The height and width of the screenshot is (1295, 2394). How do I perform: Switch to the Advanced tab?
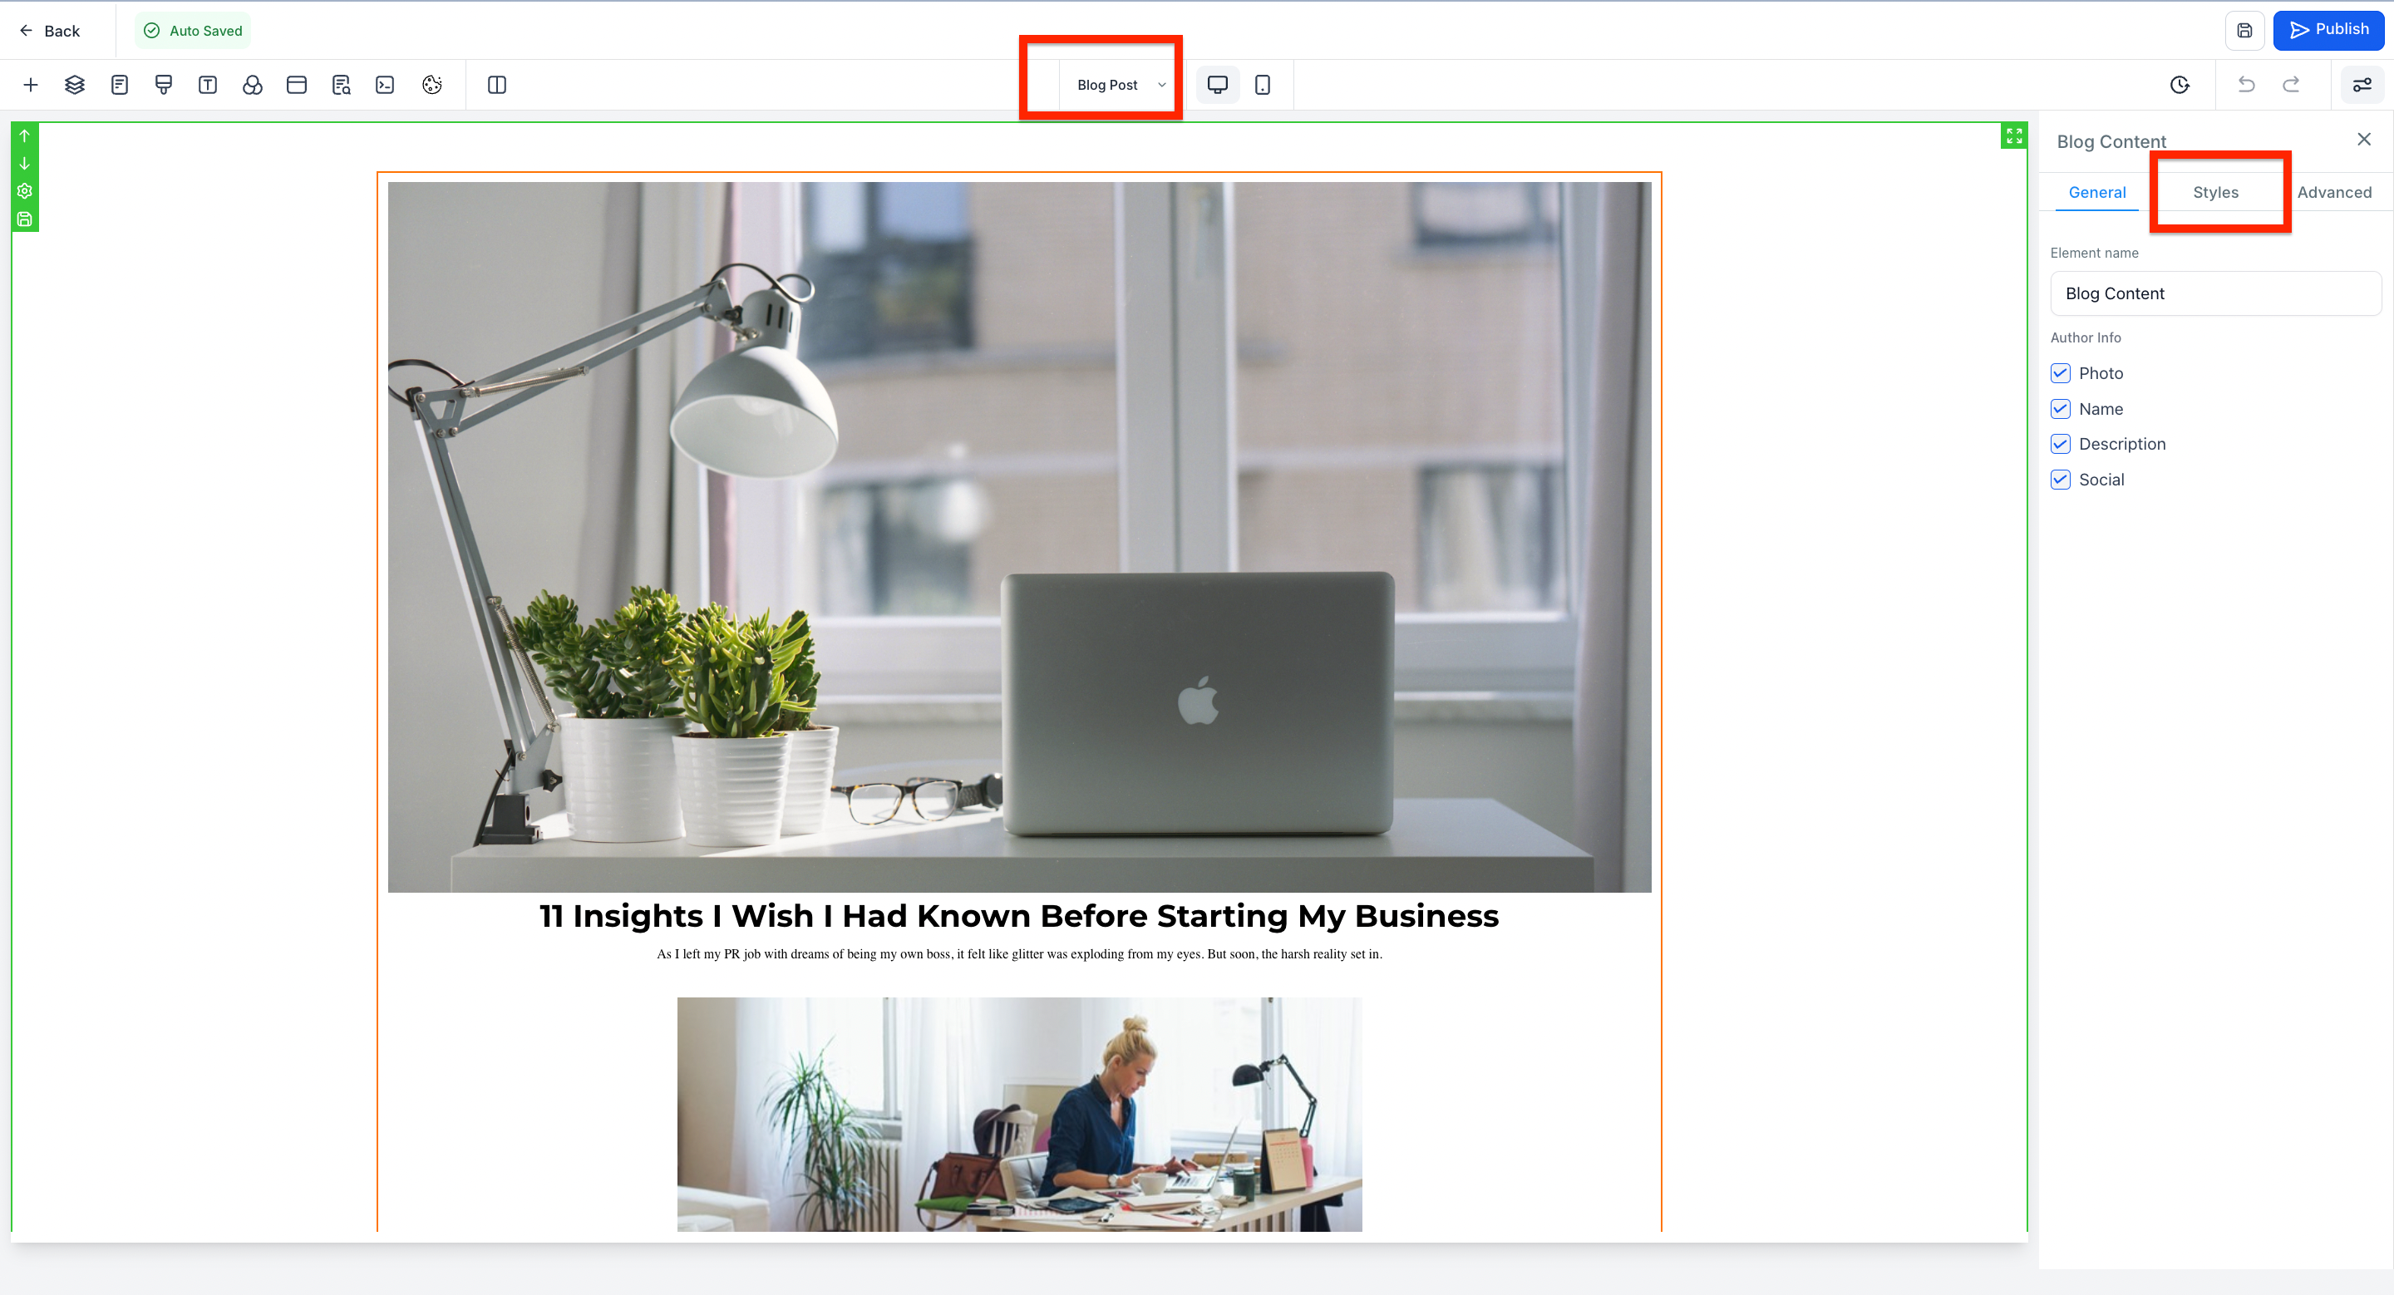point(2333,192)
